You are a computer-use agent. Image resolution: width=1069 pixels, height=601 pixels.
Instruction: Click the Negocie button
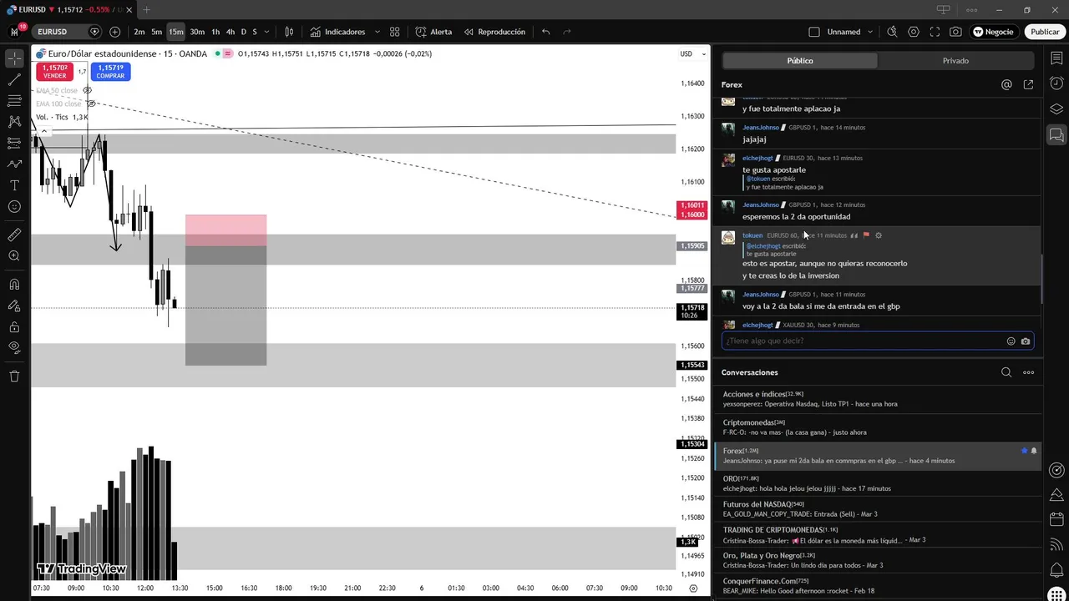992,32
